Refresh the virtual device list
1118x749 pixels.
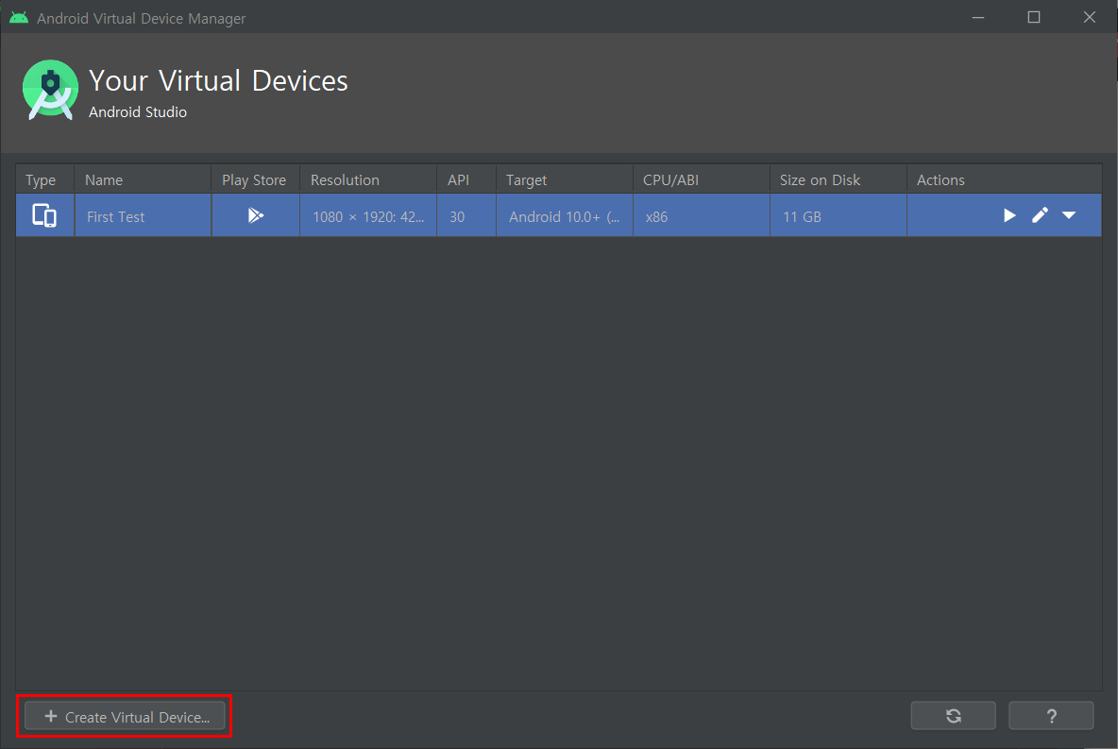[x=954, y=716]
